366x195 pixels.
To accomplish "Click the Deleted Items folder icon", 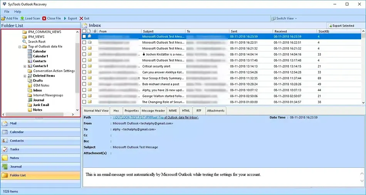I will [30, 76].
